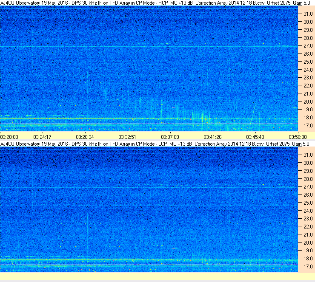Click the 03:28:34 time axis label
This screenshot has width=315, height=282.
coord(85,137)
